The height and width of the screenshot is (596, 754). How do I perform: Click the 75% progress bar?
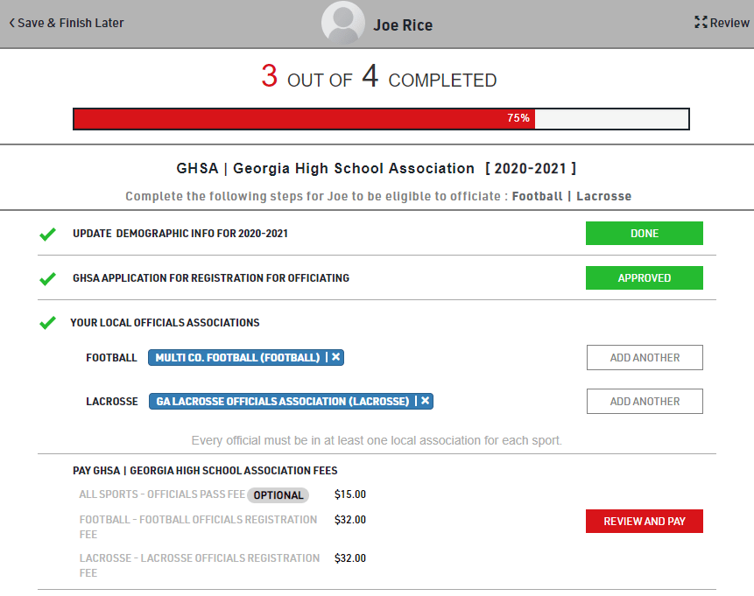381,119
